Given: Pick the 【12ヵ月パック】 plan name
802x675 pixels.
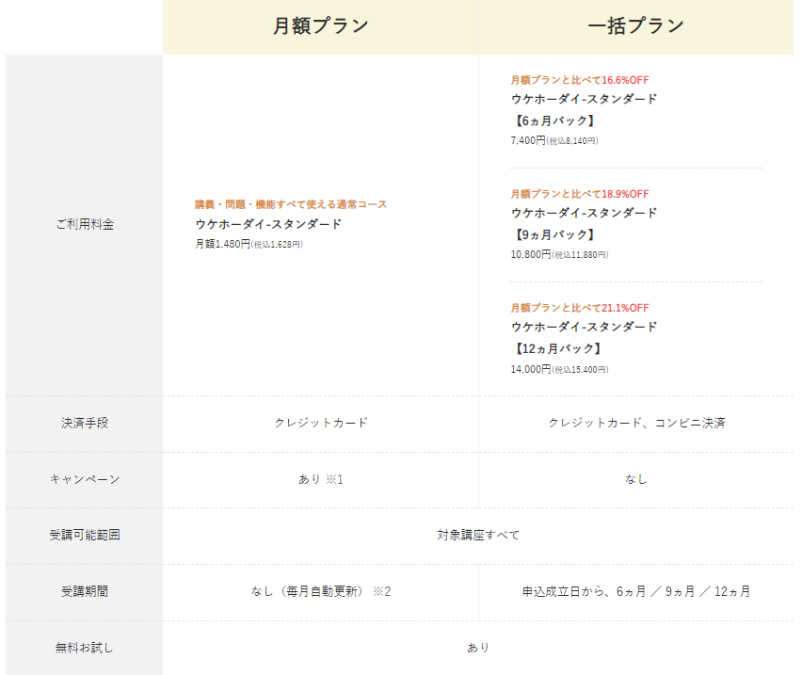Looking at the screenshot, I should click(x=558, y=348).
